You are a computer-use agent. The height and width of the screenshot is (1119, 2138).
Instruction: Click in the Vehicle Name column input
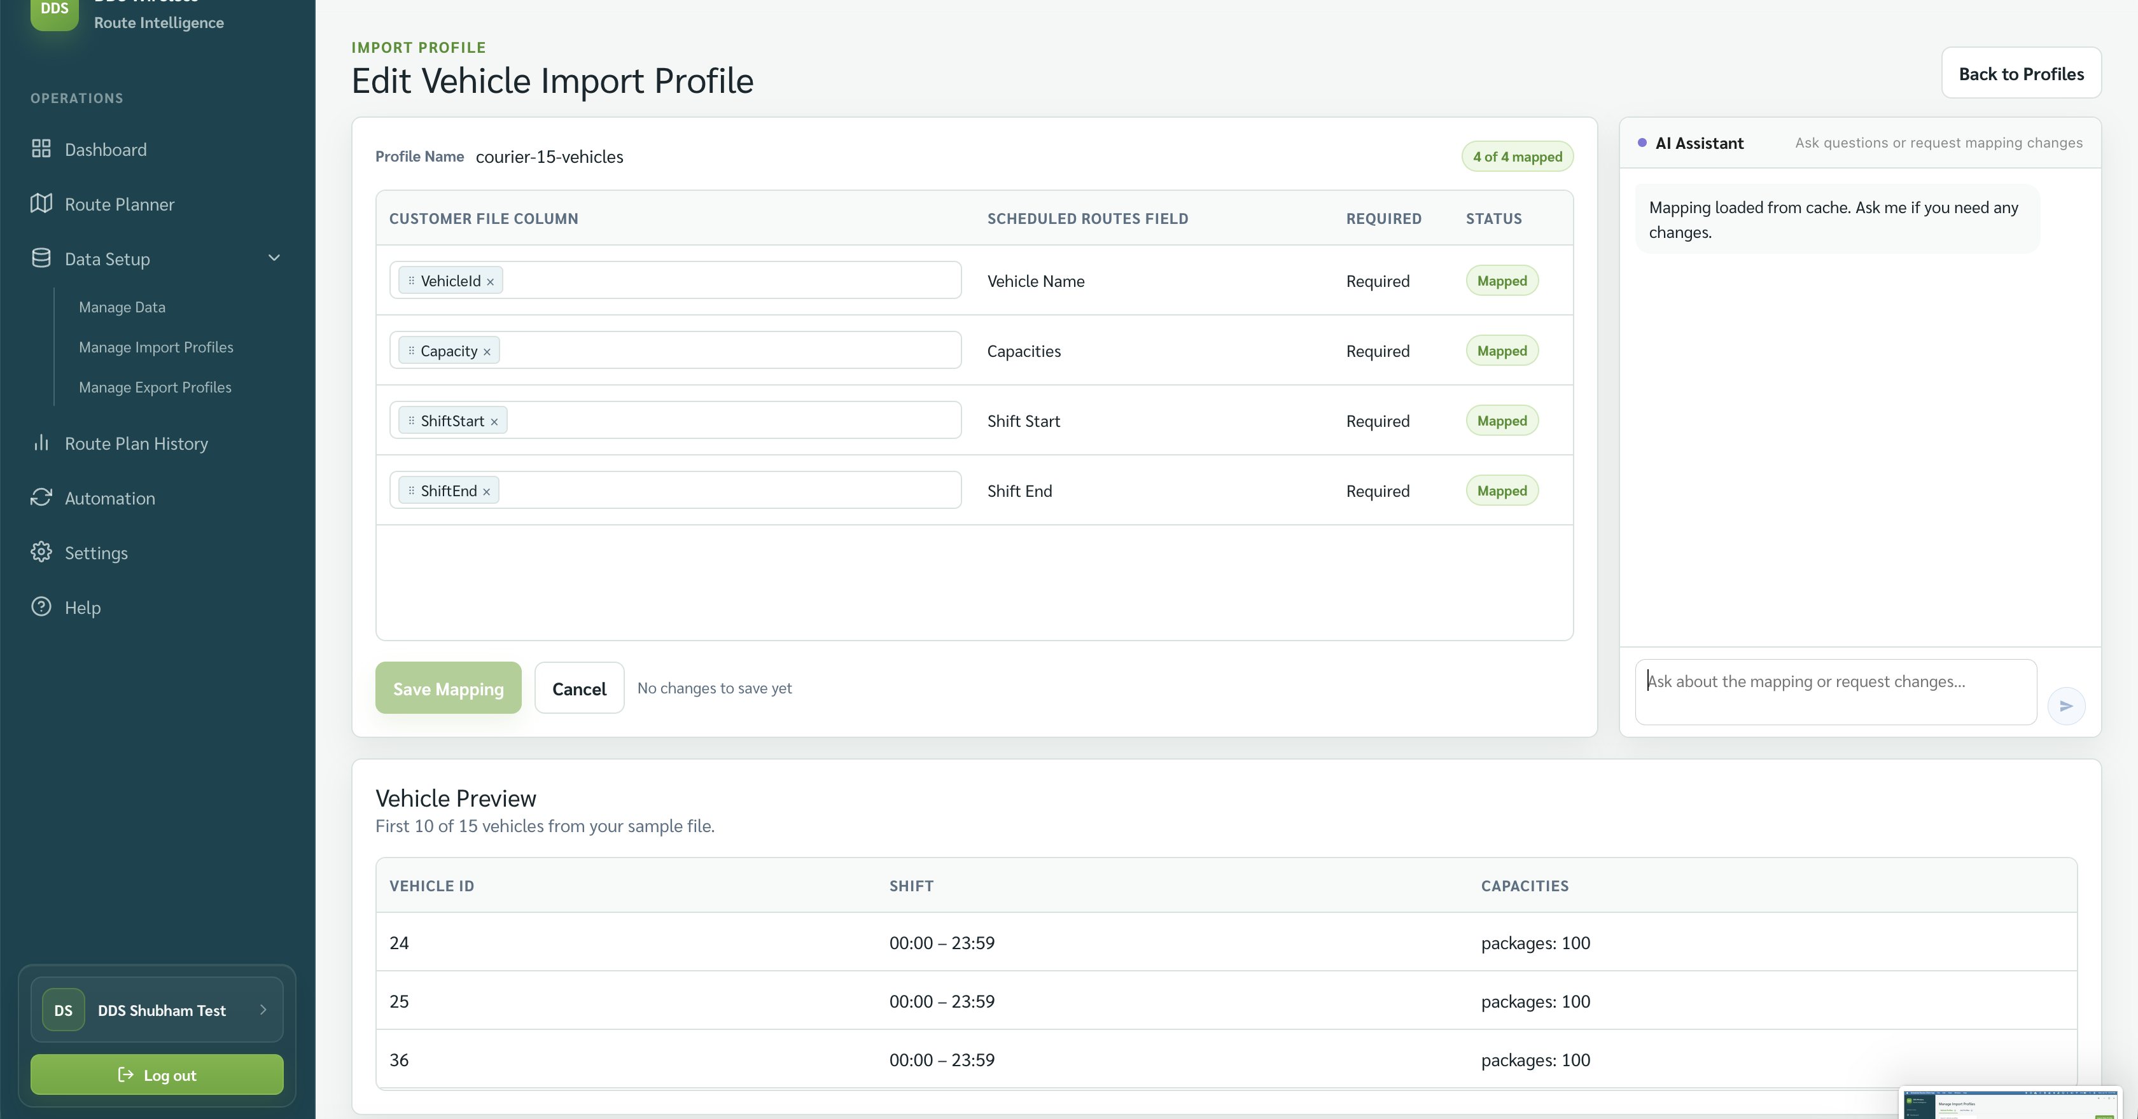point(676,281)
